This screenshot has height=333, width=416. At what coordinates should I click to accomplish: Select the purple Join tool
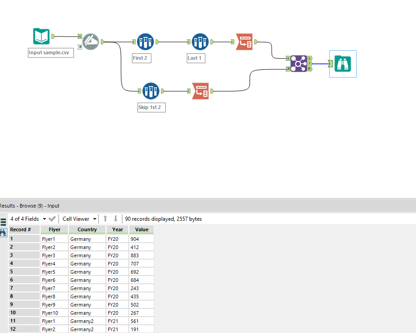click(299, 63)
